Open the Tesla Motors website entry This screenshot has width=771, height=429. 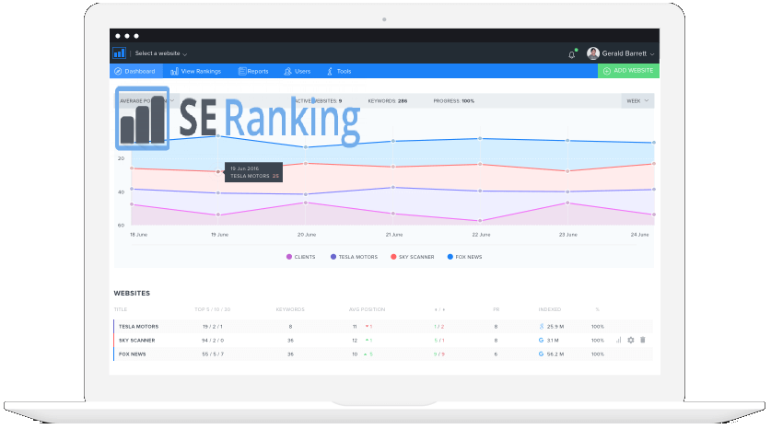click(x=138, y=326)
